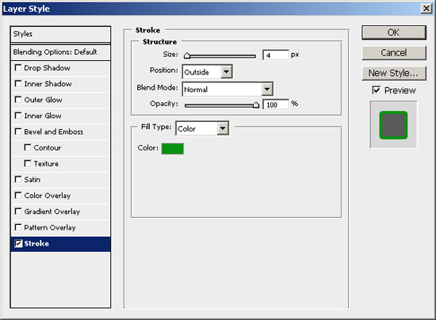436x320 pixels.
Task: Open the Fill Type dropdown
Action: coord(223,128)
